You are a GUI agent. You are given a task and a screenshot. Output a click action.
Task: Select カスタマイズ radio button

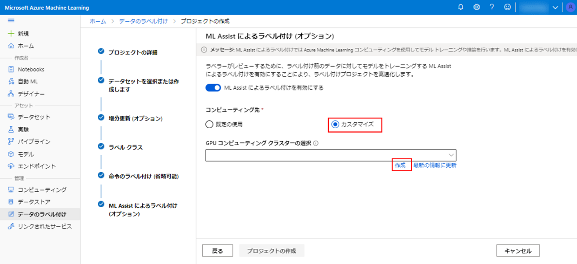point(336,125)
